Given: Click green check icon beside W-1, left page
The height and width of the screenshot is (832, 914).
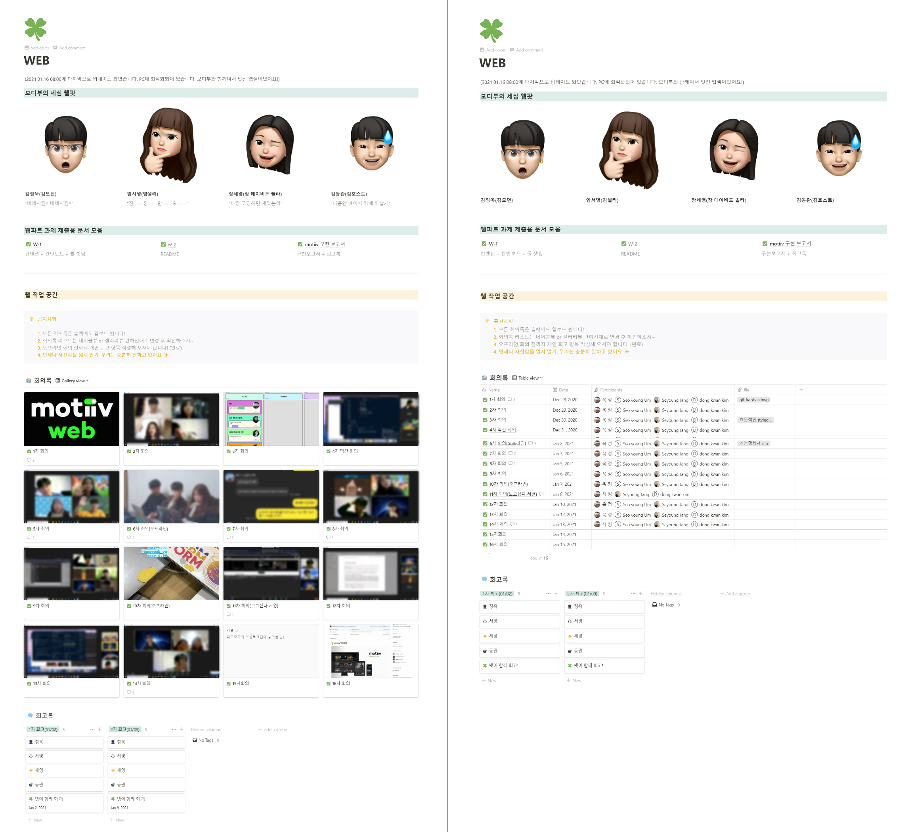Looking at the screenshot, I should [29, 244].
